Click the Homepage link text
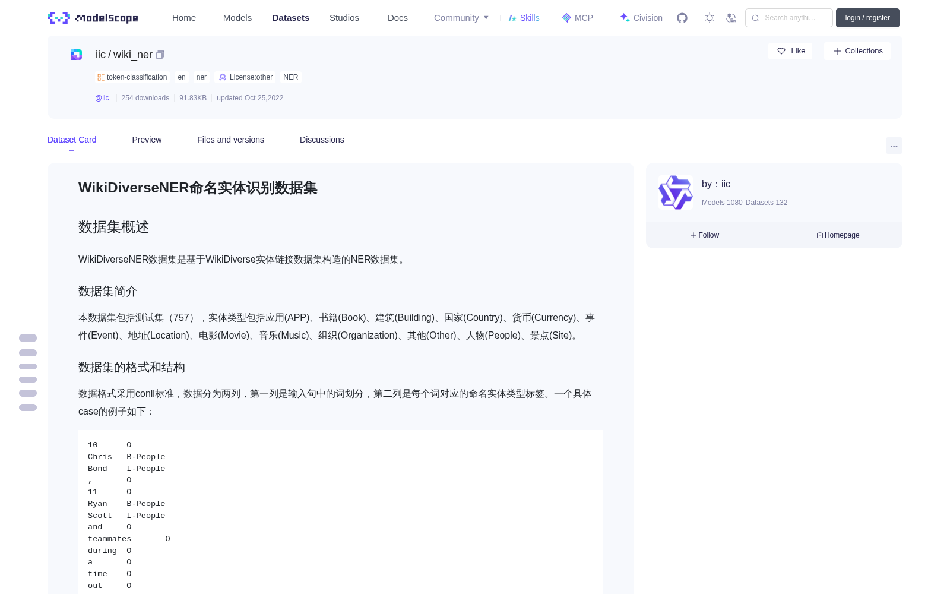The image size is (950, 594). click(842, 235)
